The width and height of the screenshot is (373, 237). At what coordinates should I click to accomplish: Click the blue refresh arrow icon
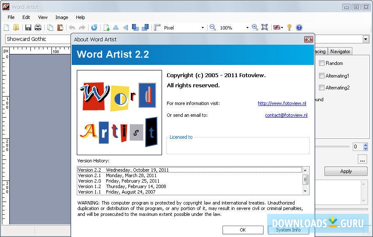click(x=94, y=27)
